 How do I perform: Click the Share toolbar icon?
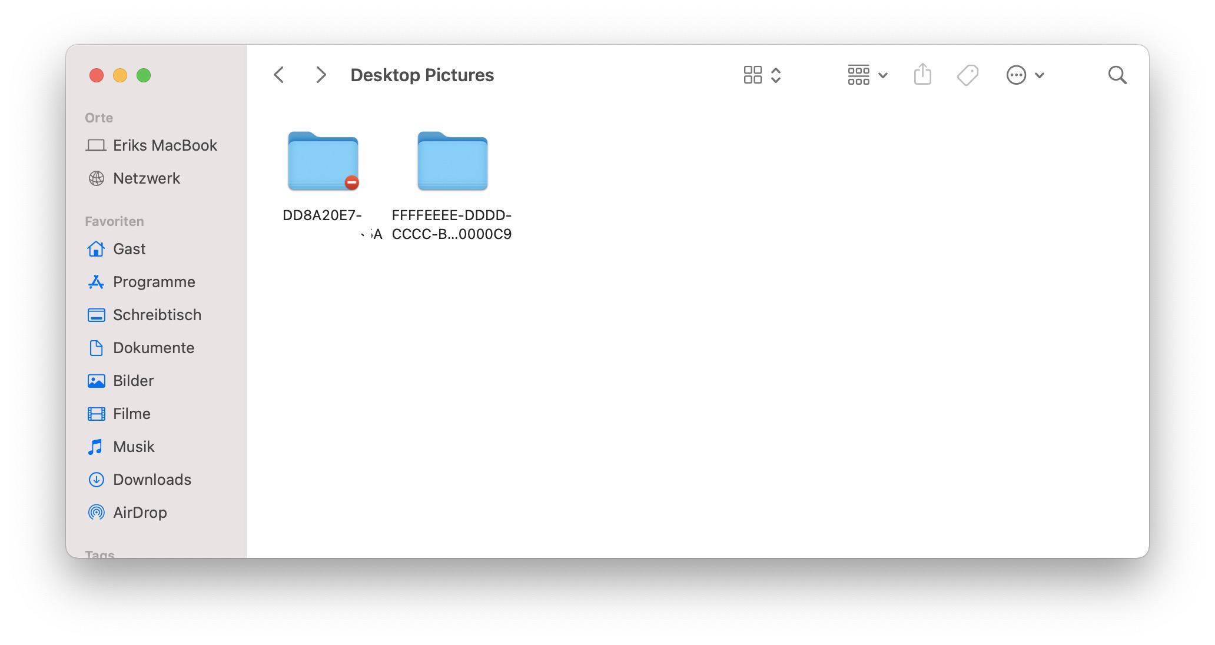pyautogui.click(x=922, y=75)
